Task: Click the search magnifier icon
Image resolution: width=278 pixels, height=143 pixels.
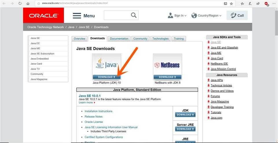Action: (134, 15)
